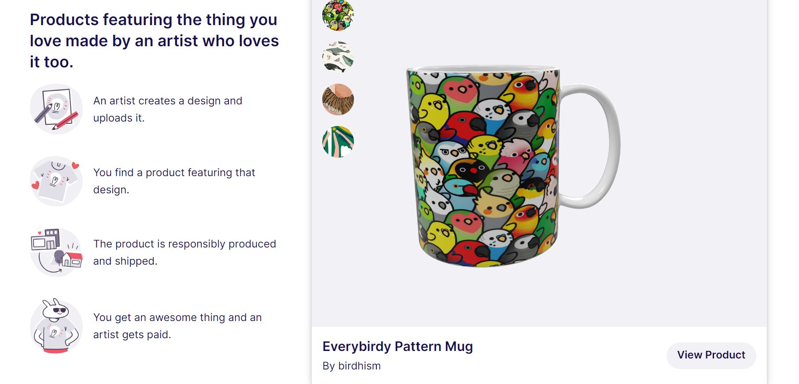799x384 pixels.
Task: Click the empty gray area below the mug
Action: [x=539, y=299]
